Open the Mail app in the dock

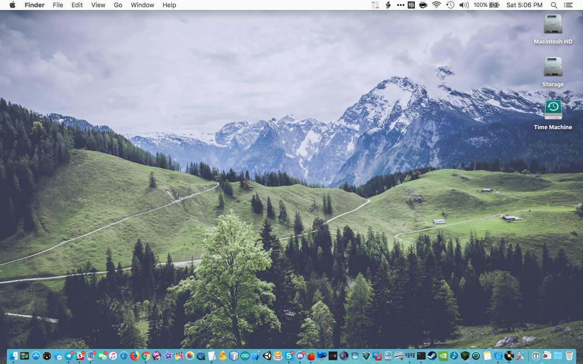pyautogui.click(x=91, y=356)
